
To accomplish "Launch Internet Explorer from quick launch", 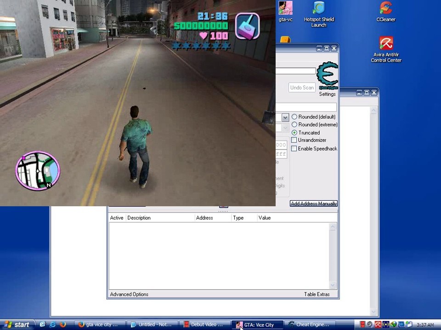I will point(52,324).
